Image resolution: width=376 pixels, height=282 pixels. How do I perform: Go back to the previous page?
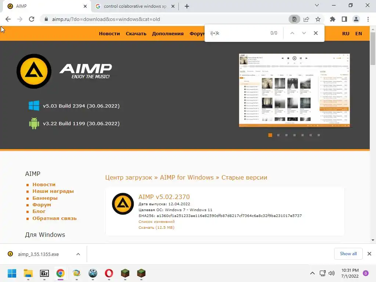click(x=8, y=19)
